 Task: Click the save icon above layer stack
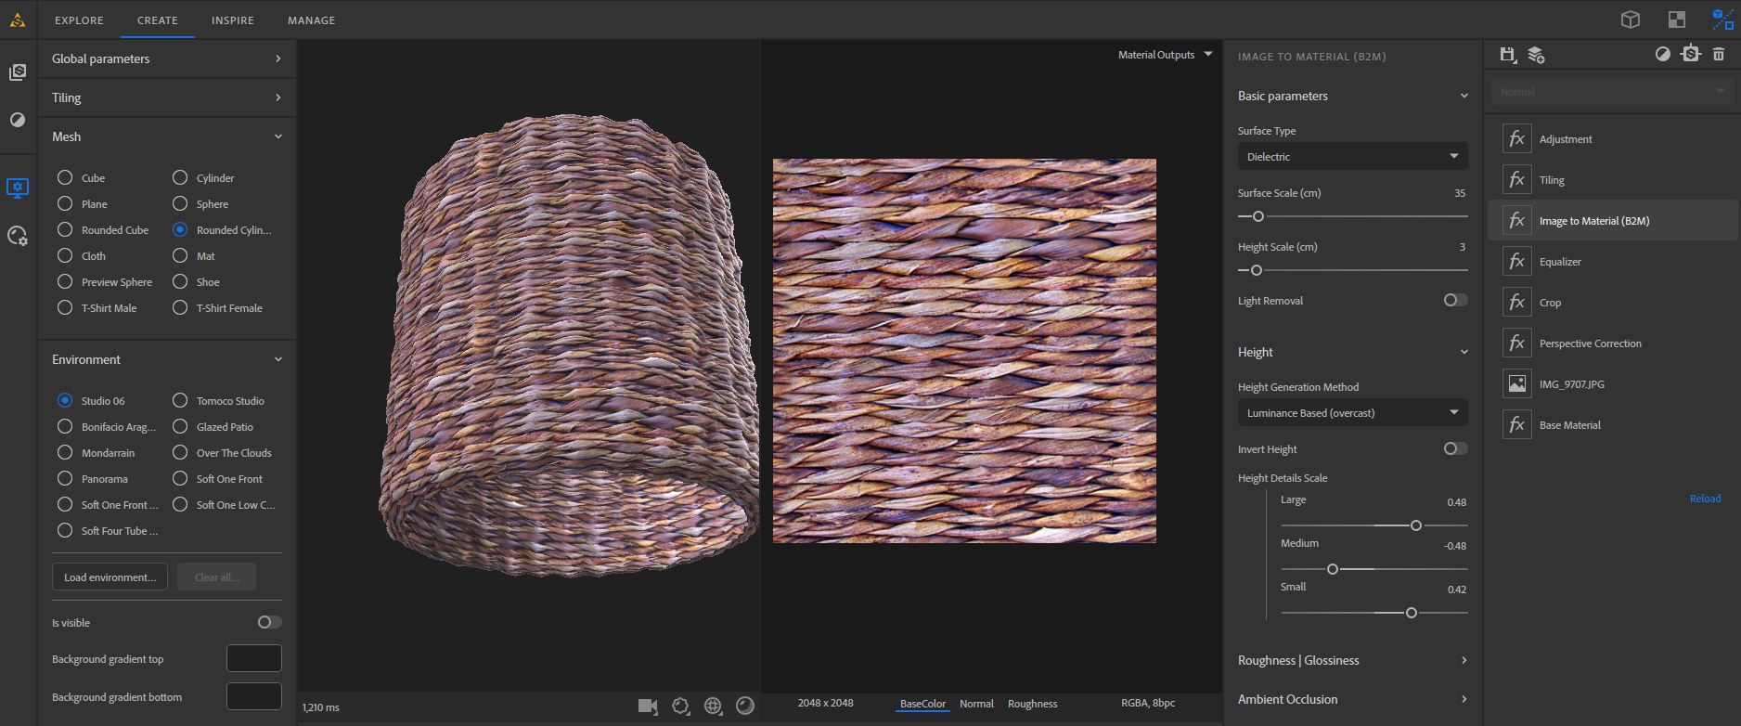coord(1507,55)
